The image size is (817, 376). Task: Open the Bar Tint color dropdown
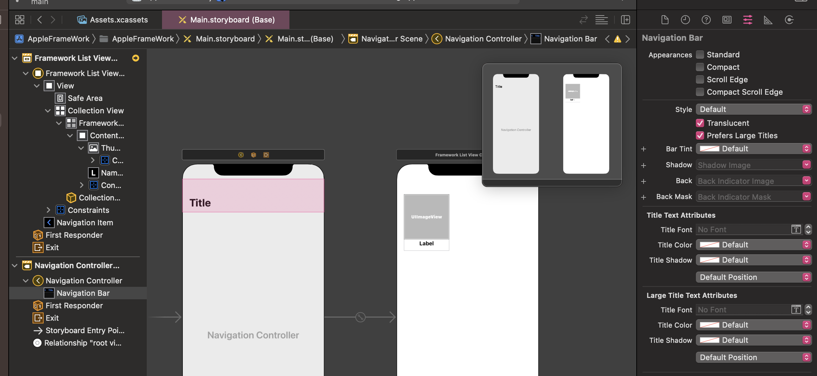[753, 149]
